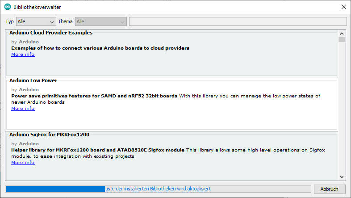Select the Arduino Cloud Provider Examples heading

click(51, 33)
